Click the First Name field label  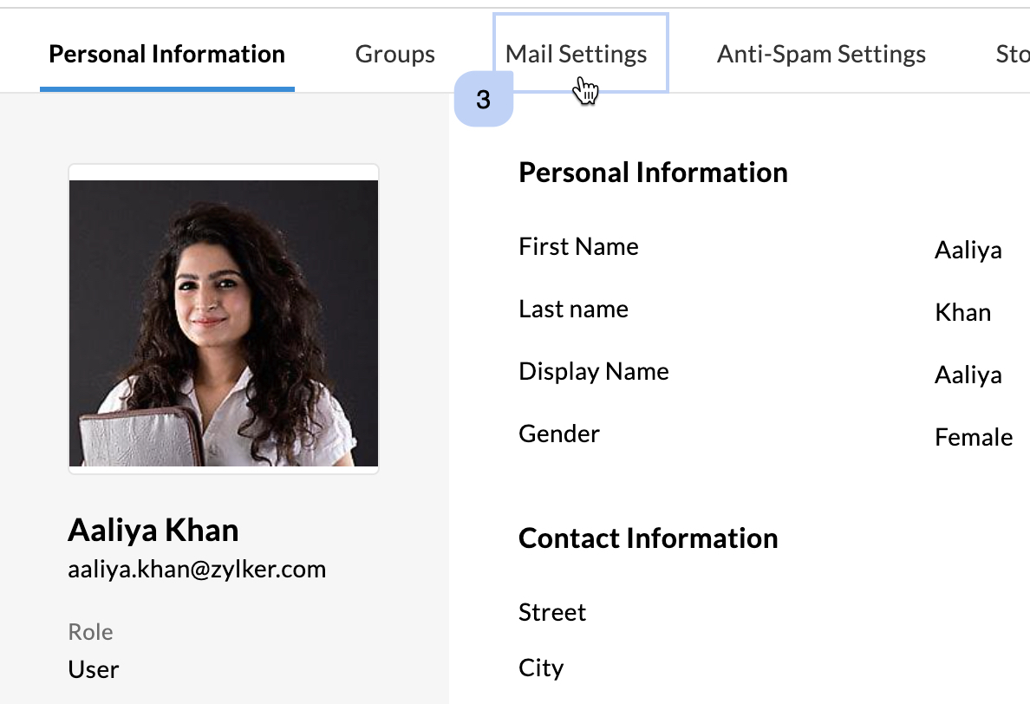click(578, 246)
